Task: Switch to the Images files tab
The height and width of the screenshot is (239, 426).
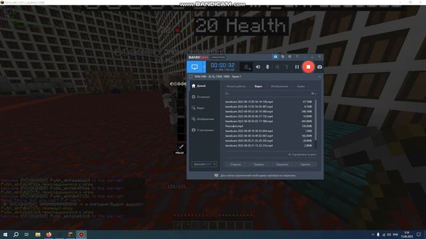Action: [x=280, y=86]
